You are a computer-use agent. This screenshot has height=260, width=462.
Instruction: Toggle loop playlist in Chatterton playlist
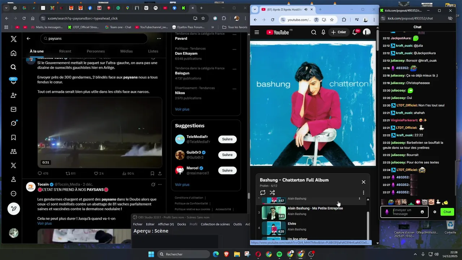coord(263,192)
